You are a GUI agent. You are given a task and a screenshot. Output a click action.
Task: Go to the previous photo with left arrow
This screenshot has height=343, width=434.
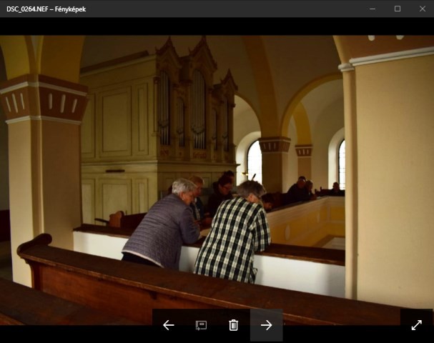[169, 325]
